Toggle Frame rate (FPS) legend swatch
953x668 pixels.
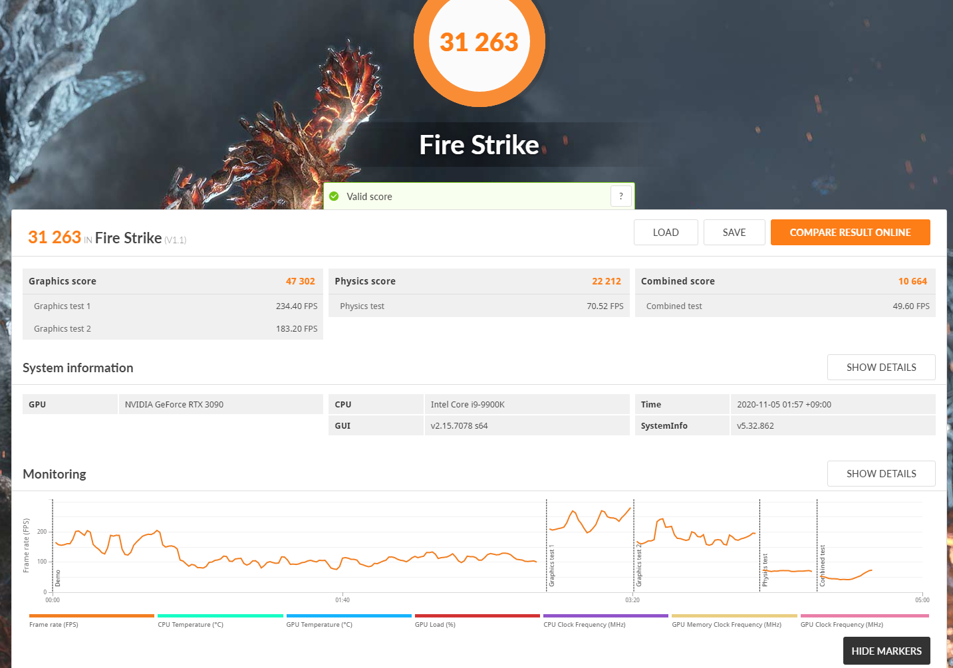[x=92, y=615]
